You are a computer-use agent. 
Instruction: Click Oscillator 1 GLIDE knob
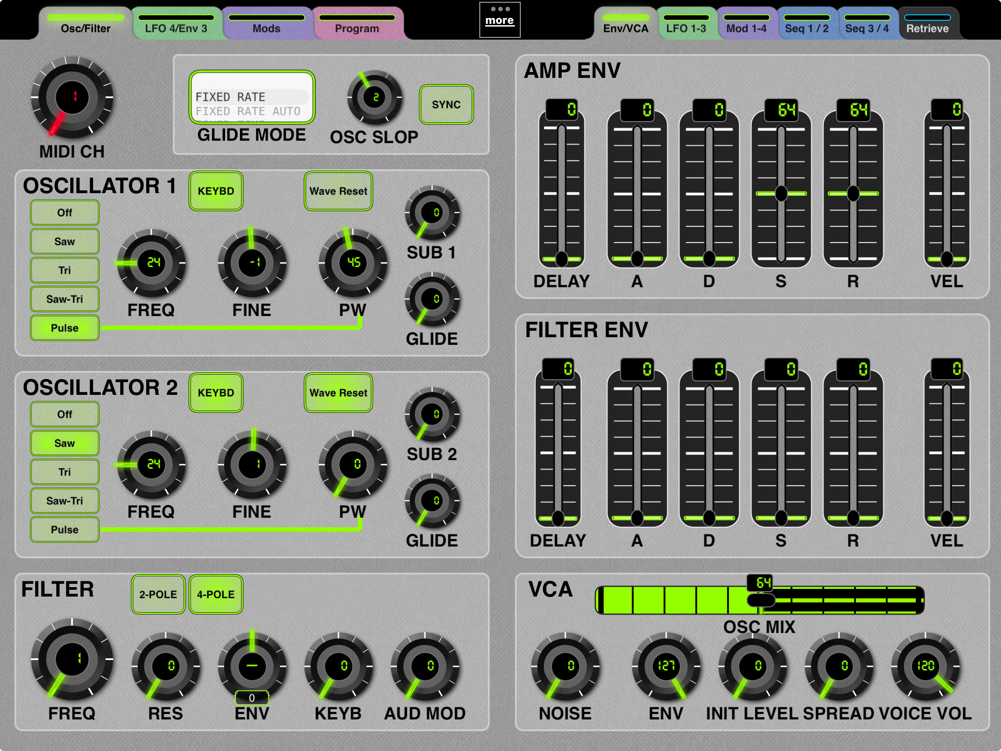tap(432, 299)
